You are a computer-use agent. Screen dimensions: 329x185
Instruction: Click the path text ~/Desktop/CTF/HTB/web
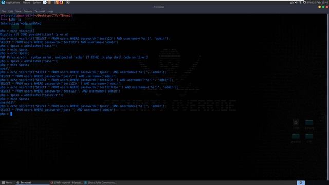52,16
